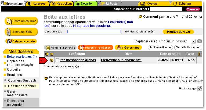Click the priority exclamation column icon
The height and width of the screenshot is (110, 206).
click(x=47, y=54)
